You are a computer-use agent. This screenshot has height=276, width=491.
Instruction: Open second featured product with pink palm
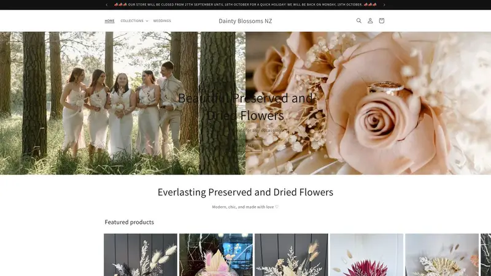tap(216, 255)
